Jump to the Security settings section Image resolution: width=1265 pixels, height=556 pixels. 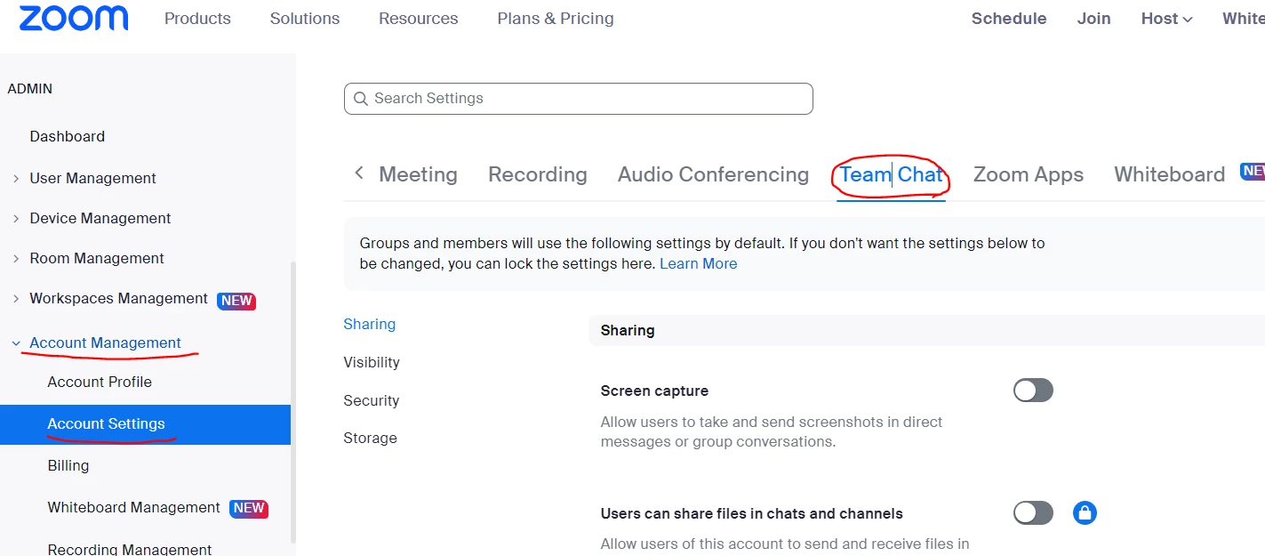pyautogui.click(x=372, y=400)
